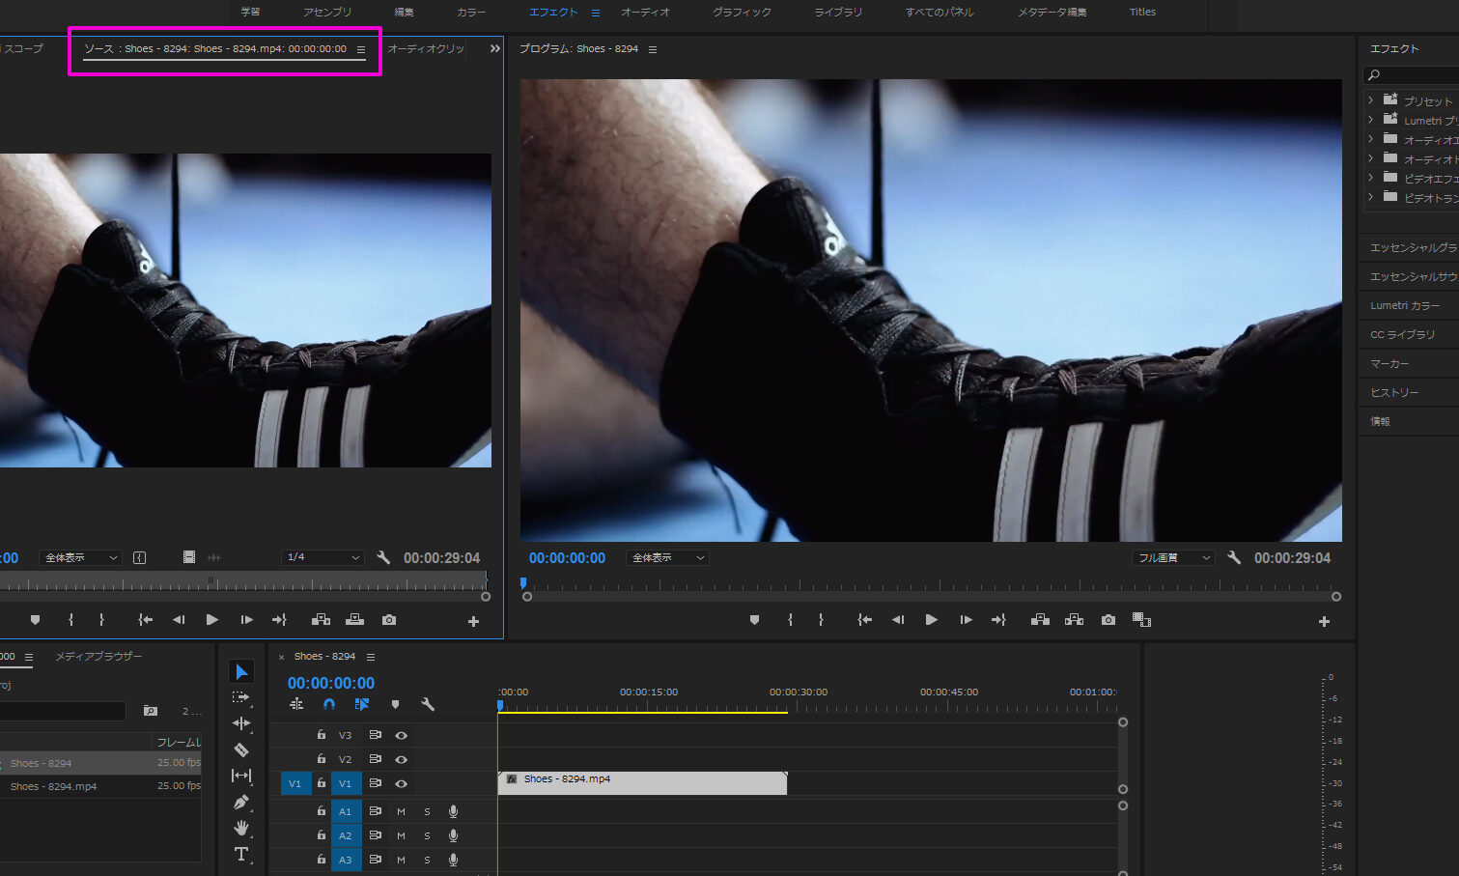Play the clip in the Source monitor
Screen dimensions: 1459x876
point(212,620)
